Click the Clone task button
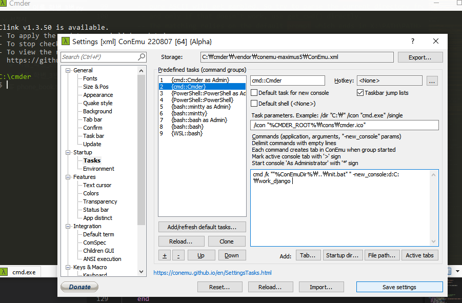Viewport: 462px width, 303px height. [x=227, y=241]
